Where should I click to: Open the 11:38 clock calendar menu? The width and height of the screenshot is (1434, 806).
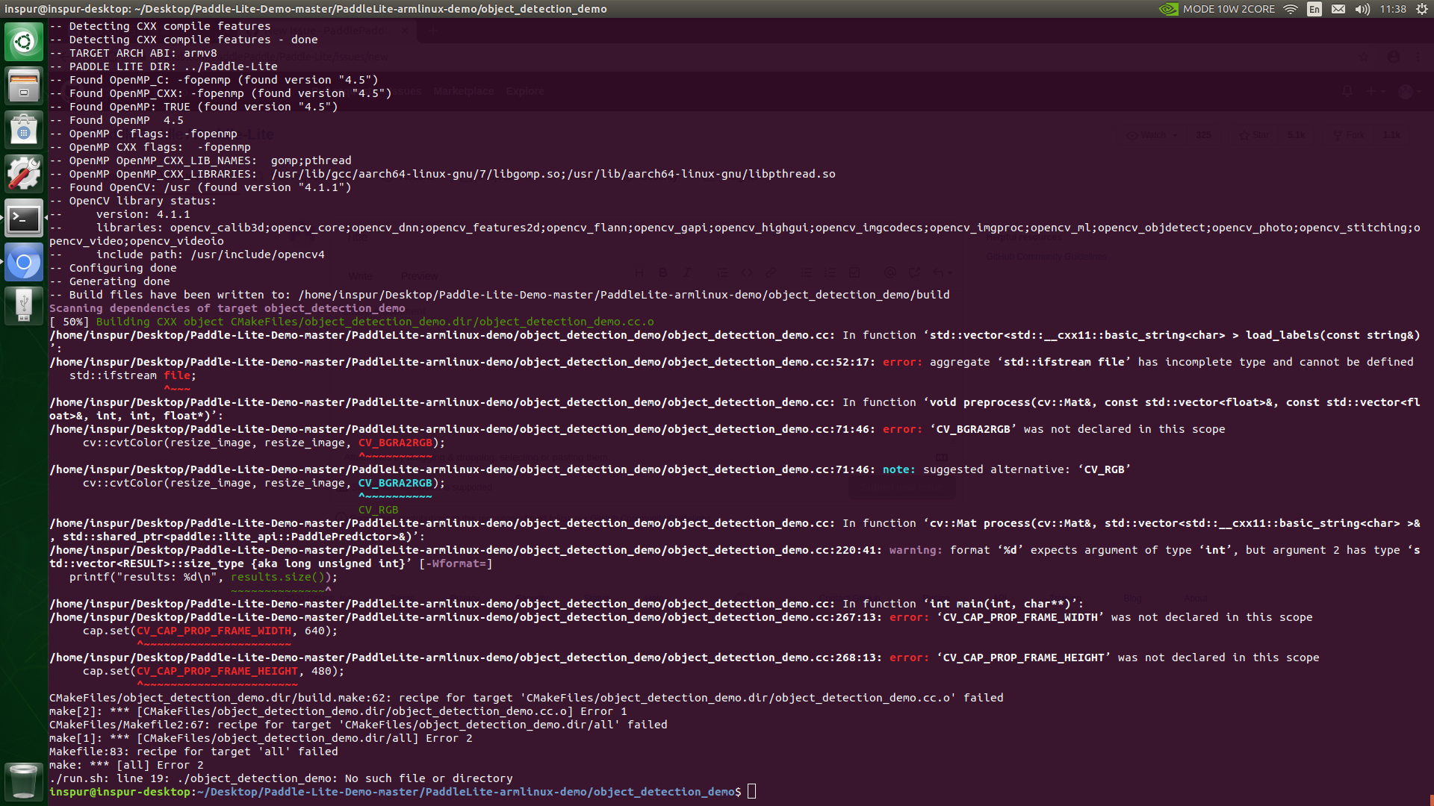1393,9
